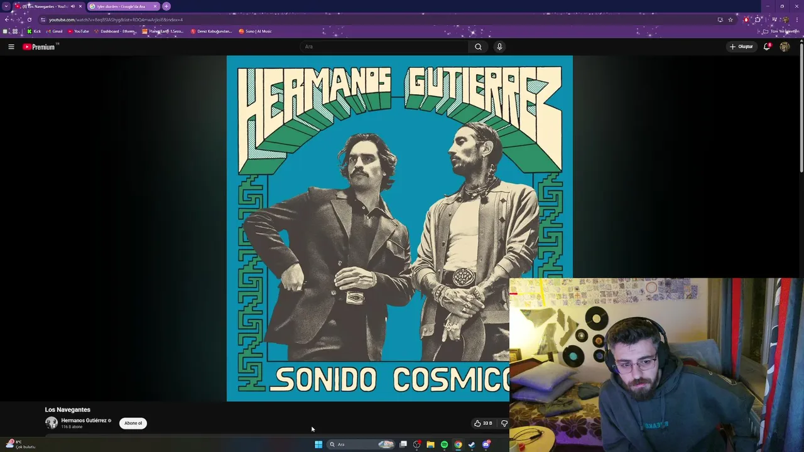This screenshot has height=452, width=804.
Task: Open the Dashboard bookmark
Action: (115, 31)
